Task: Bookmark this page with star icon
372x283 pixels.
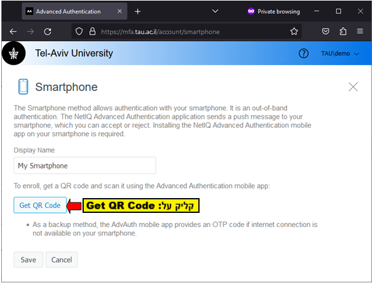Action: coord(294,31)
